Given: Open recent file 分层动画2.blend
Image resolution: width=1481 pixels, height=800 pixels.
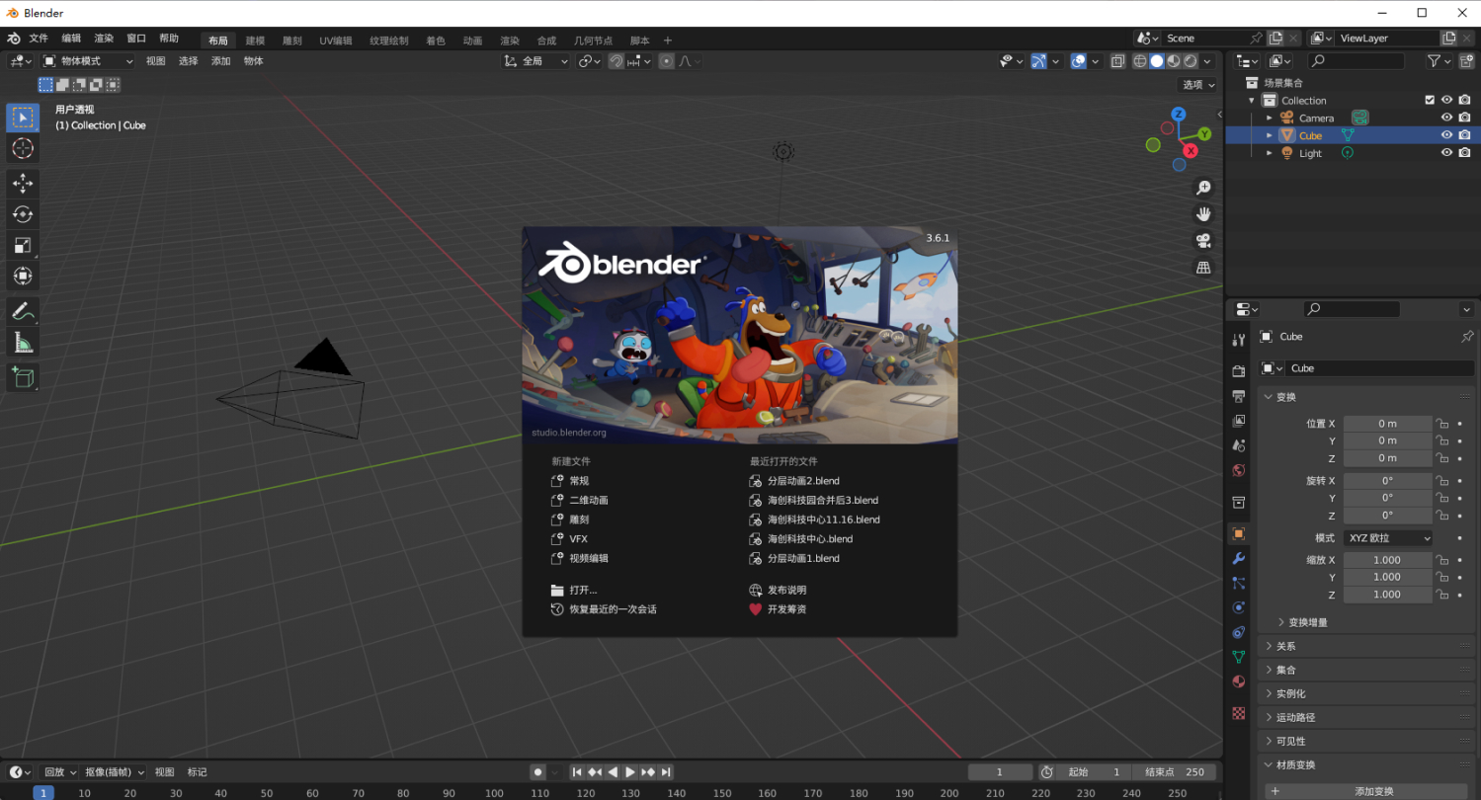Looking at the screenshot, I should [803, 481].
